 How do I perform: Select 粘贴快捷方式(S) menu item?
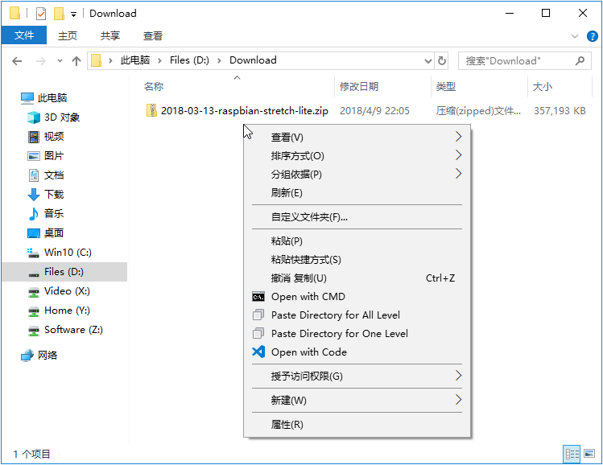point(357,259)
